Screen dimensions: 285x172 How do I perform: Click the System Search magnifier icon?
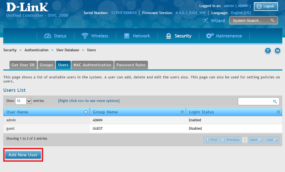pos(272,20)
